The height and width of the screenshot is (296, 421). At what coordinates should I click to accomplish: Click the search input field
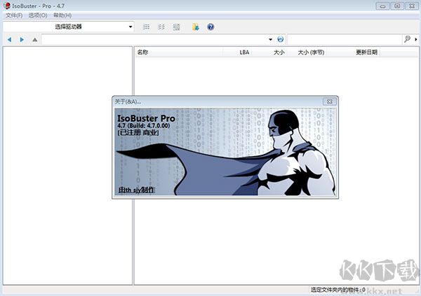[x=345, y=39]
